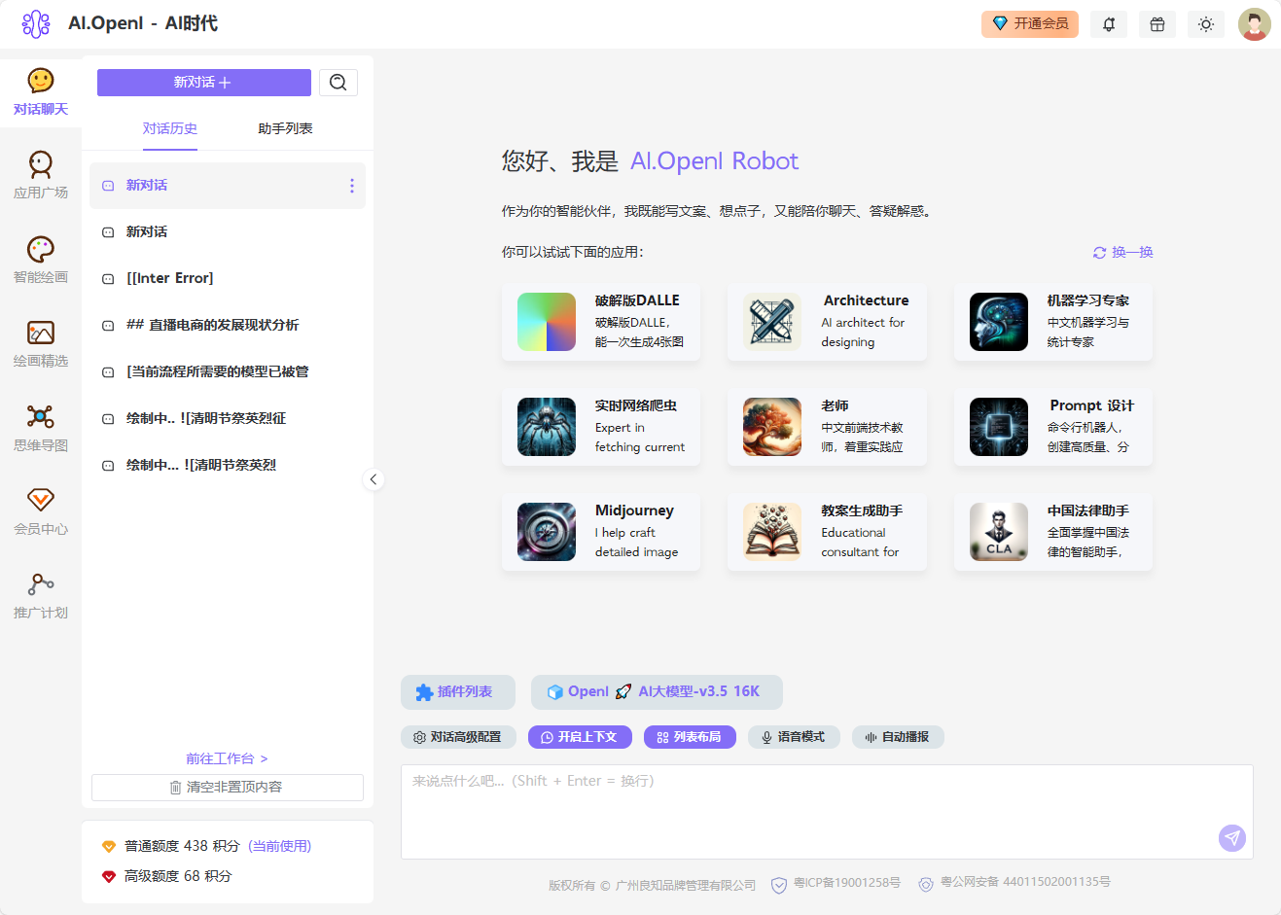Open the 中国法律助手 card title
The height and width of the screenshot is (915, 1281).
(1087, 510)
